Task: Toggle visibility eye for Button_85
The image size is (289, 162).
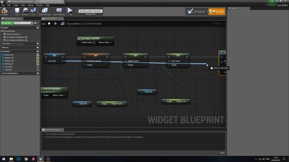Action: 37,61
